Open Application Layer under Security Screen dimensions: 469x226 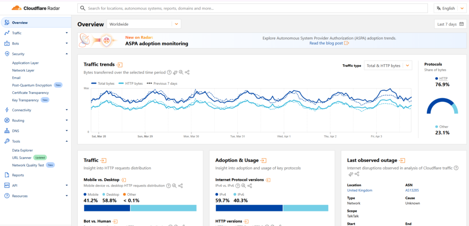(x=26, y=63)
